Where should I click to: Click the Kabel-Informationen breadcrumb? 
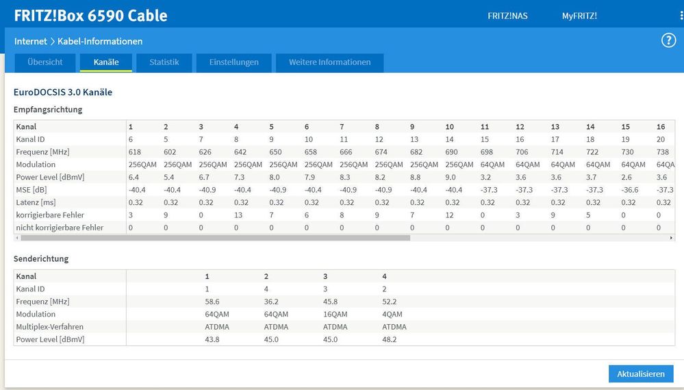point(100,41)
